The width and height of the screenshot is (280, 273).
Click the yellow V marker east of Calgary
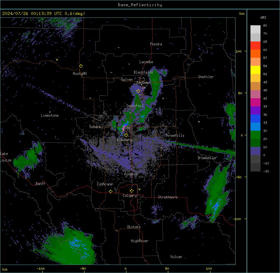click(139, 189)
